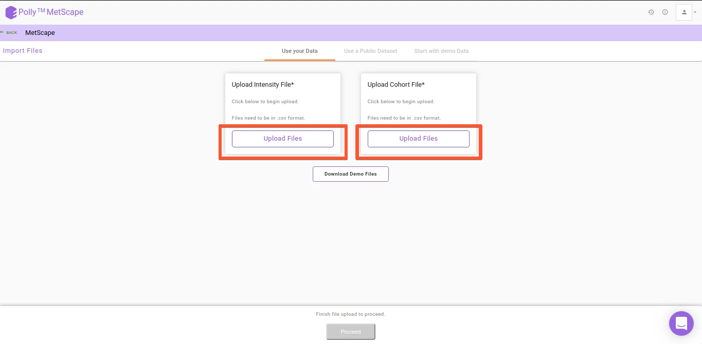702x344 pixels.
Task: Click the csv format note in Cohort card
Action: [x=404, y=118]
